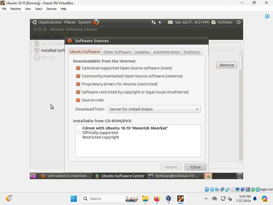Open the Trash icon in Ubuntu bottom panel
This screenshot has width=273, height=205.
pos(240,176)
